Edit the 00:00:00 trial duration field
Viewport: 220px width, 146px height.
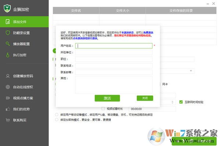[152, 109]
